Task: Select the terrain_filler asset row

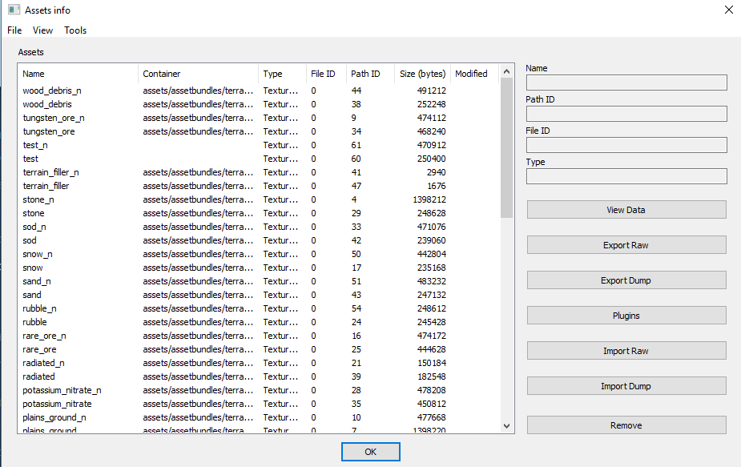Action: (259, 186)
